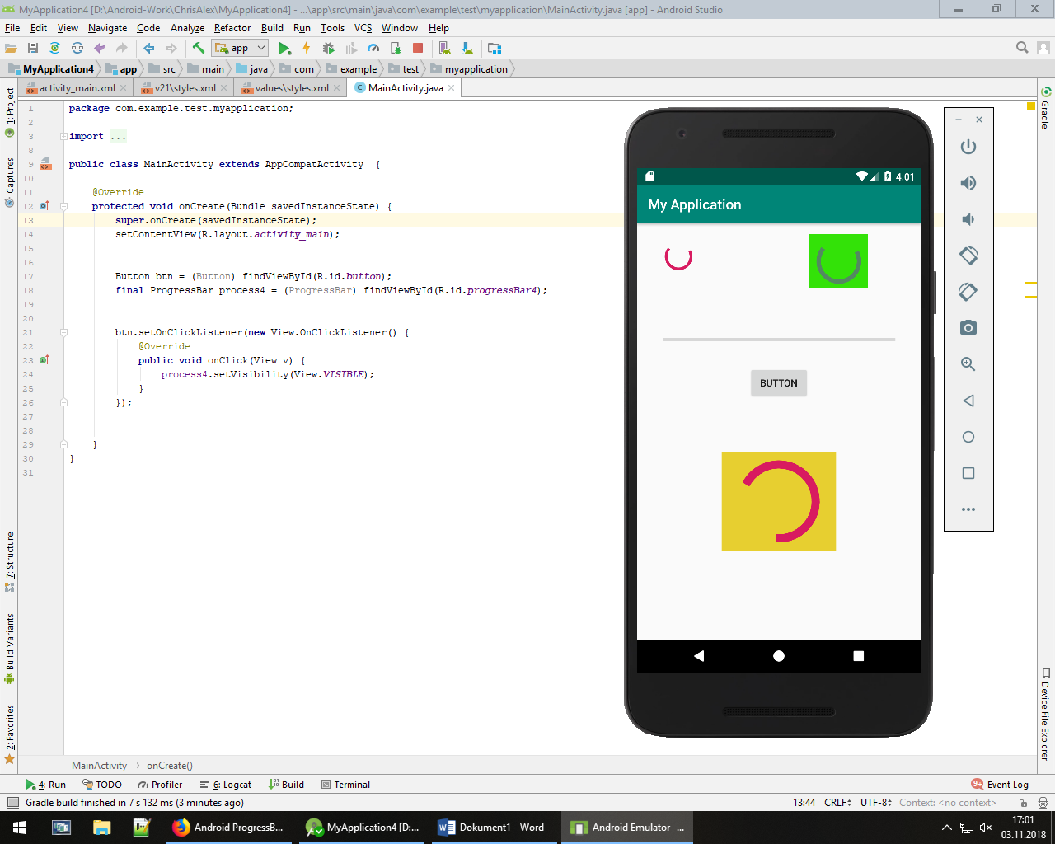Switch to the activity_main.xml tab
The image size is (1055, 844).
[77, 88]
